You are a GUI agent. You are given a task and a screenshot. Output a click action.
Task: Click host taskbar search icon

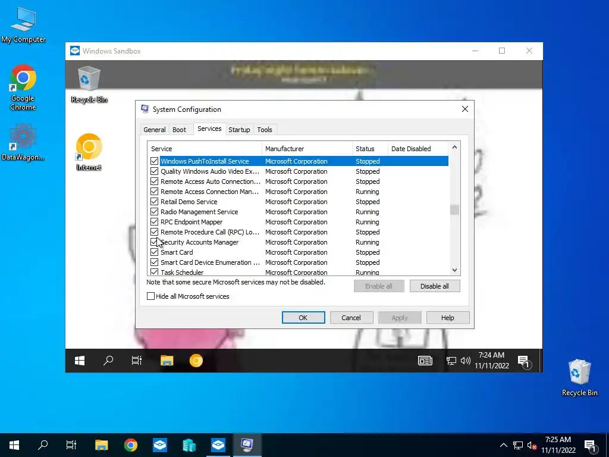click(x=43, y=445)
